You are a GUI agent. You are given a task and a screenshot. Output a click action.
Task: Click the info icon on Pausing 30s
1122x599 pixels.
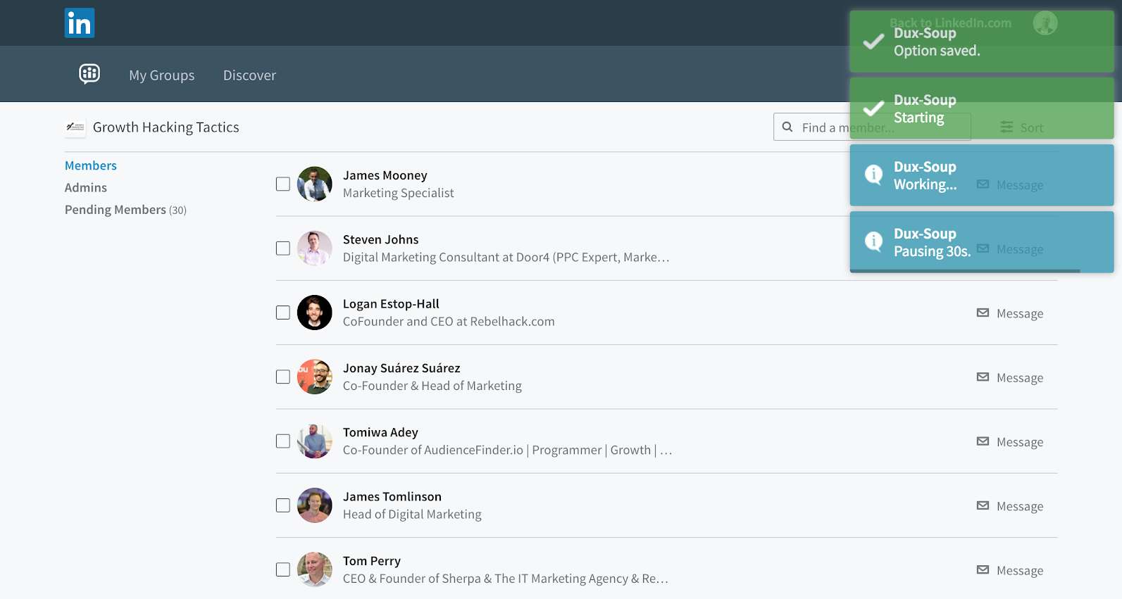[873, 241]
